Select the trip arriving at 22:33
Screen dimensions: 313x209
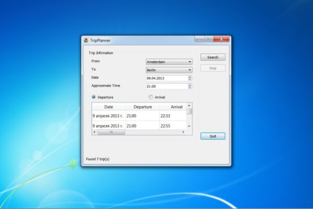[x=139, y=116]
